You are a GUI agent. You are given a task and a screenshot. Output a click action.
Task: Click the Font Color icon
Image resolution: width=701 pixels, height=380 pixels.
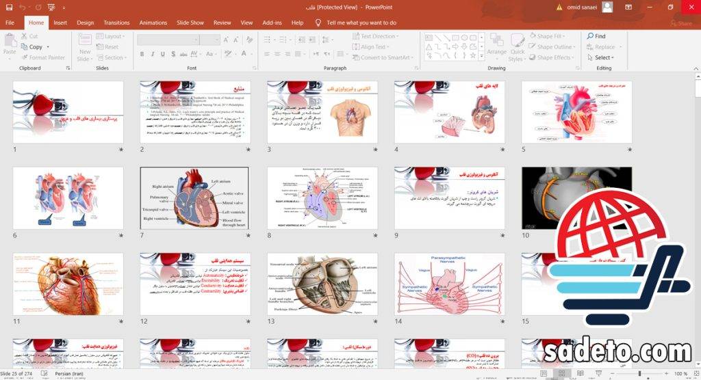coord(244,53)
